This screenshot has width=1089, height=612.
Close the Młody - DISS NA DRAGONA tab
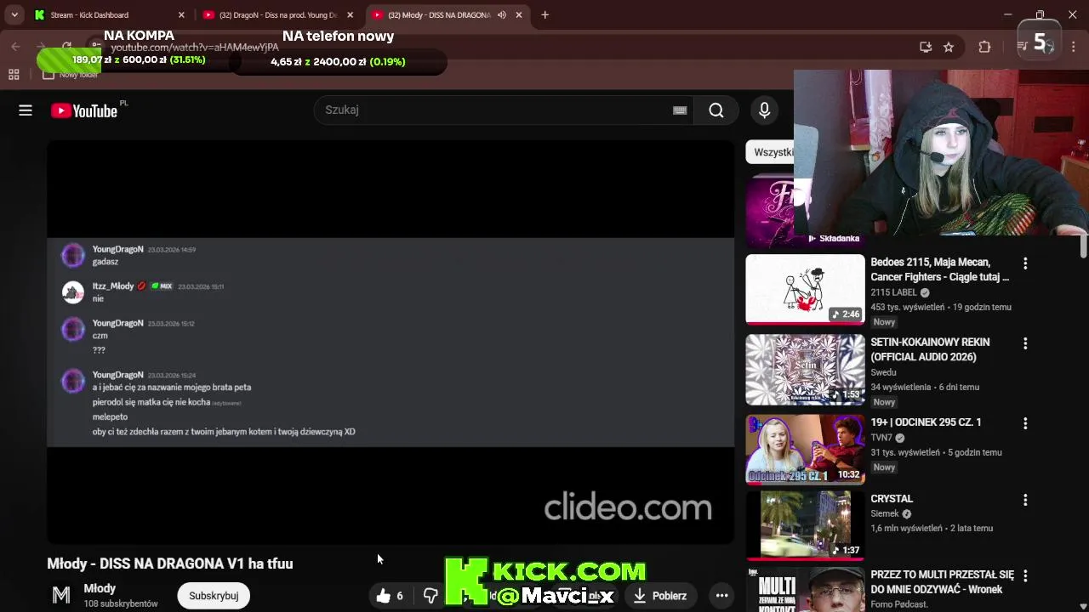pos(519,15)
